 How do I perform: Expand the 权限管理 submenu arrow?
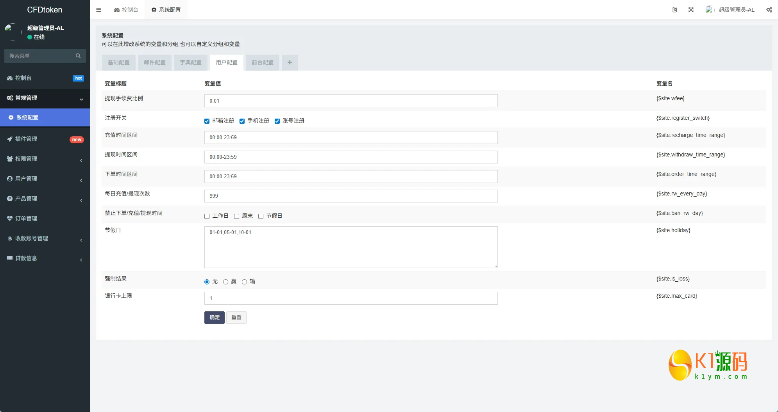pyautogui.click(x=81, y=160)
